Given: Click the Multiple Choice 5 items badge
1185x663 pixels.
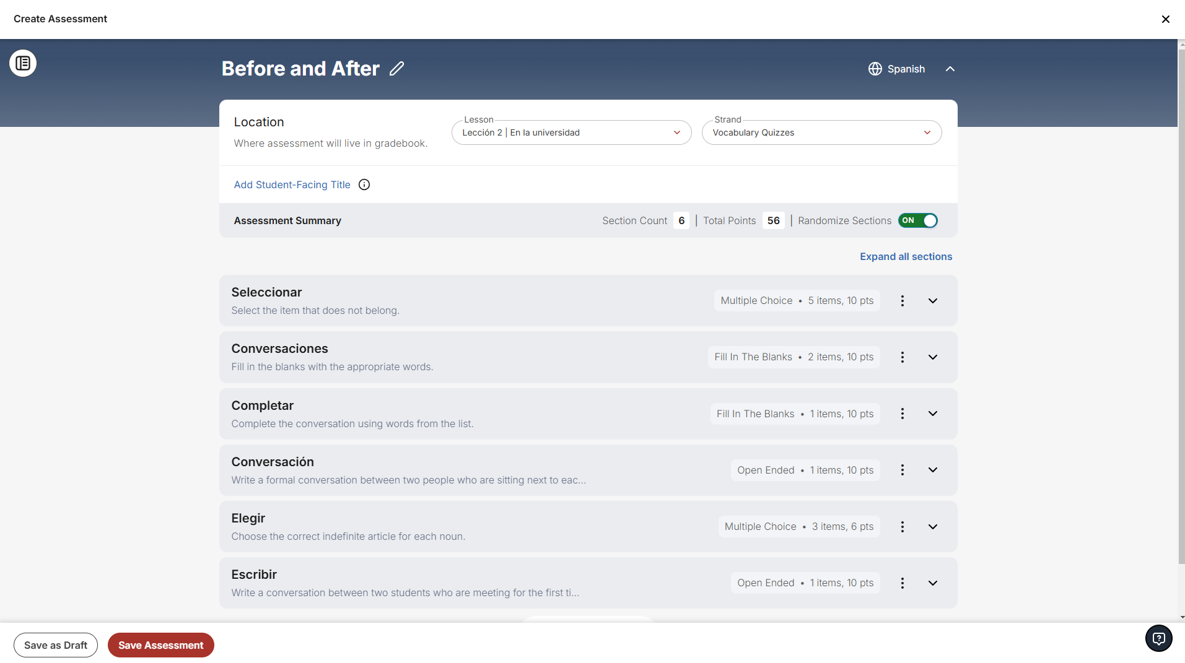Looking at the screenshot, I should pyautogui.click(x=797, y=301).
